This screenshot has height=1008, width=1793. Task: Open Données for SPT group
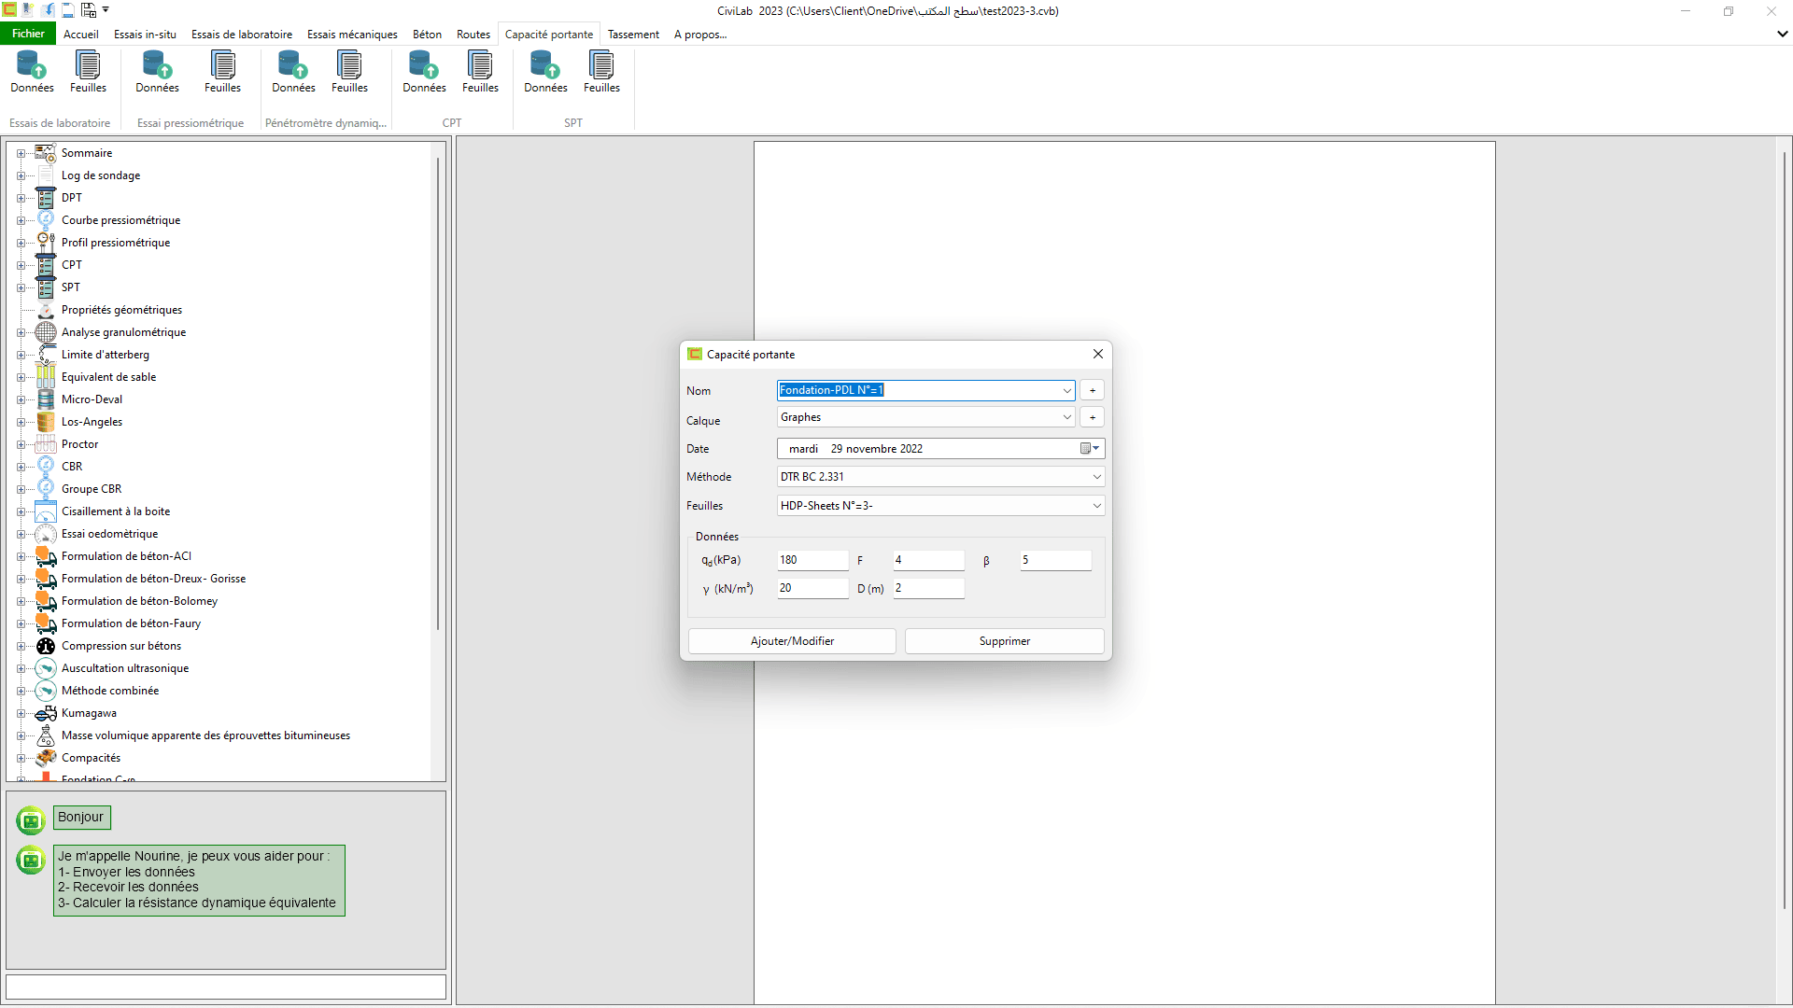(x=545, y=72)
